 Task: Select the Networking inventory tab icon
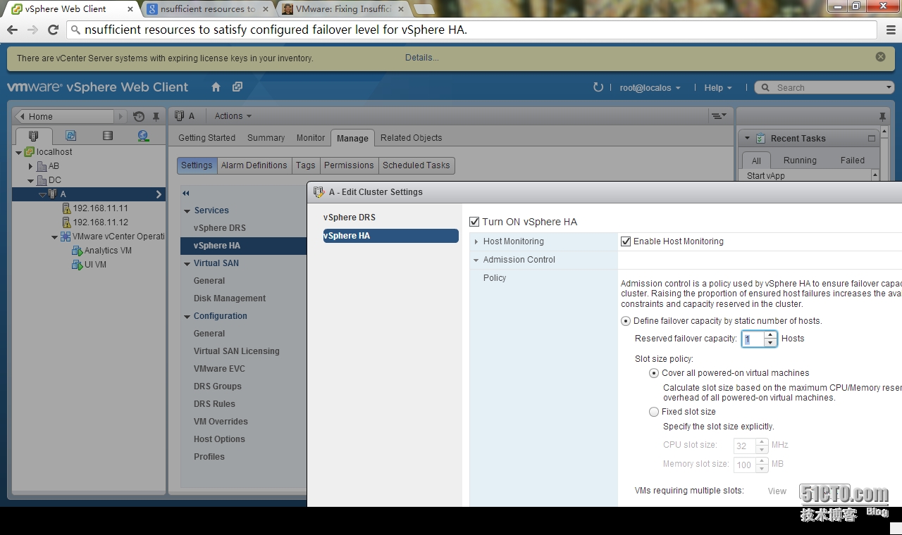[x=144, y=136]
